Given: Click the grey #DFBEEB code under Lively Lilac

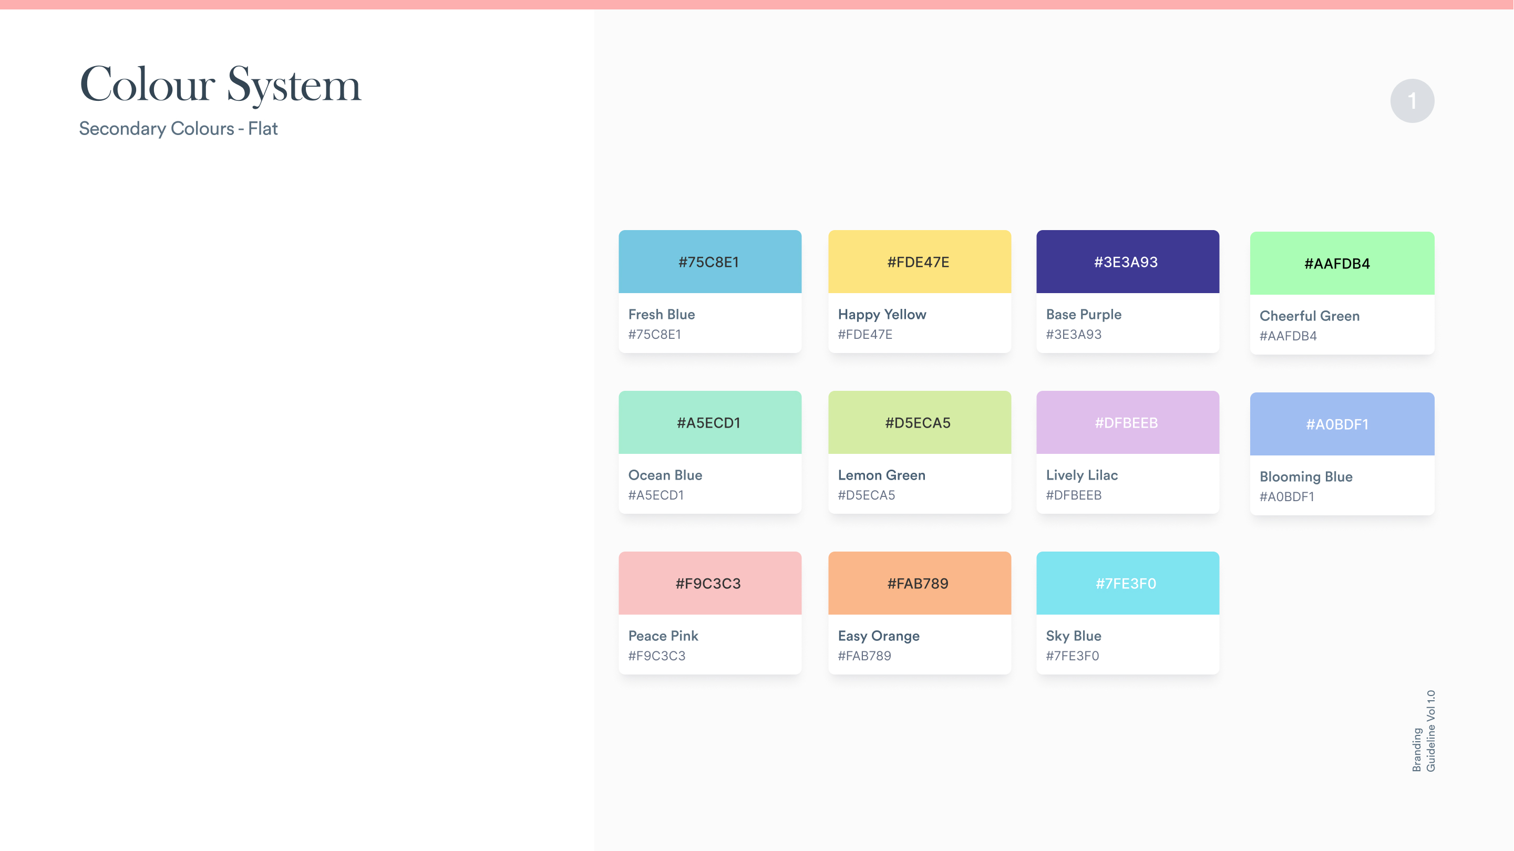Looking at the screenshot, I should click(x=1074, y=495).
